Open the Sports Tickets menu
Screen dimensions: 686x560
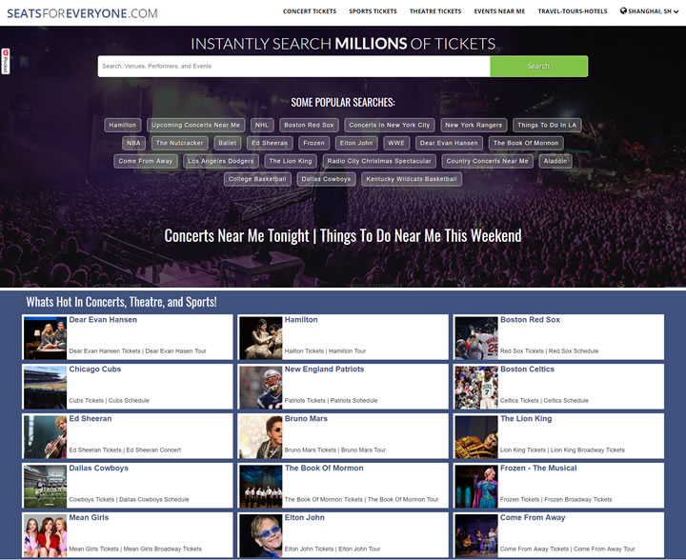(x=373, y=11)
